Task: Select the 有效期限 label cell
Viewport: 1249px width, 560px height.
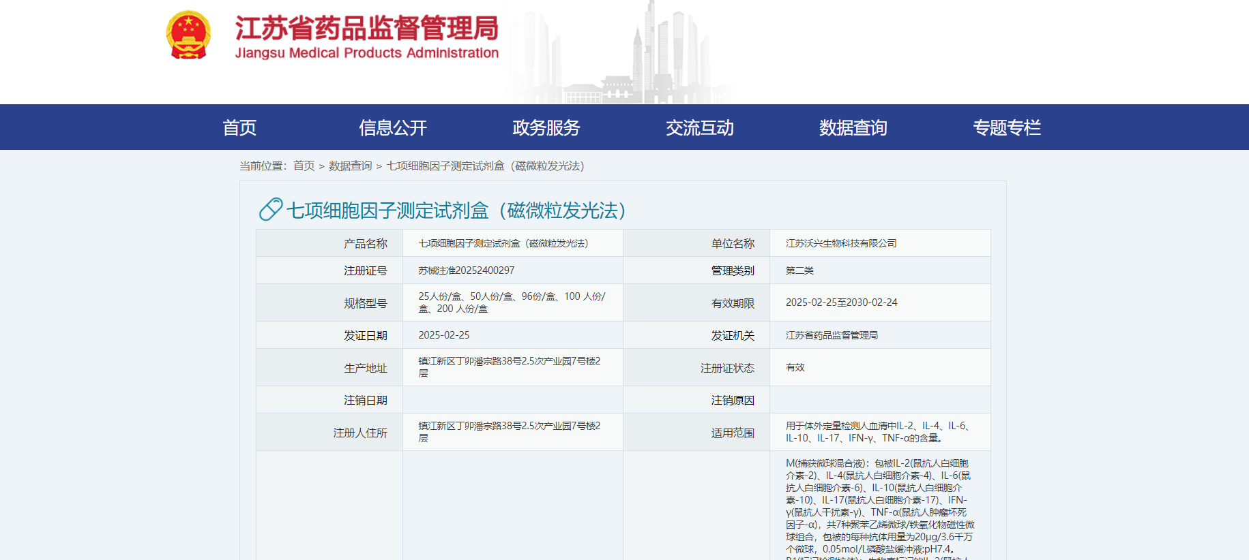Action: coord(696,302)
